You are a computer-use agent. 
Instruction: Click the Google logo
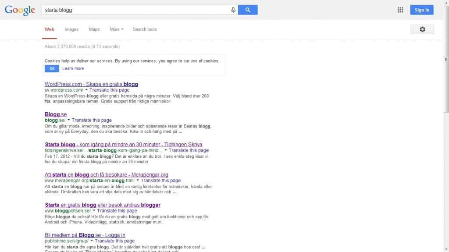(x=20, y=11)
